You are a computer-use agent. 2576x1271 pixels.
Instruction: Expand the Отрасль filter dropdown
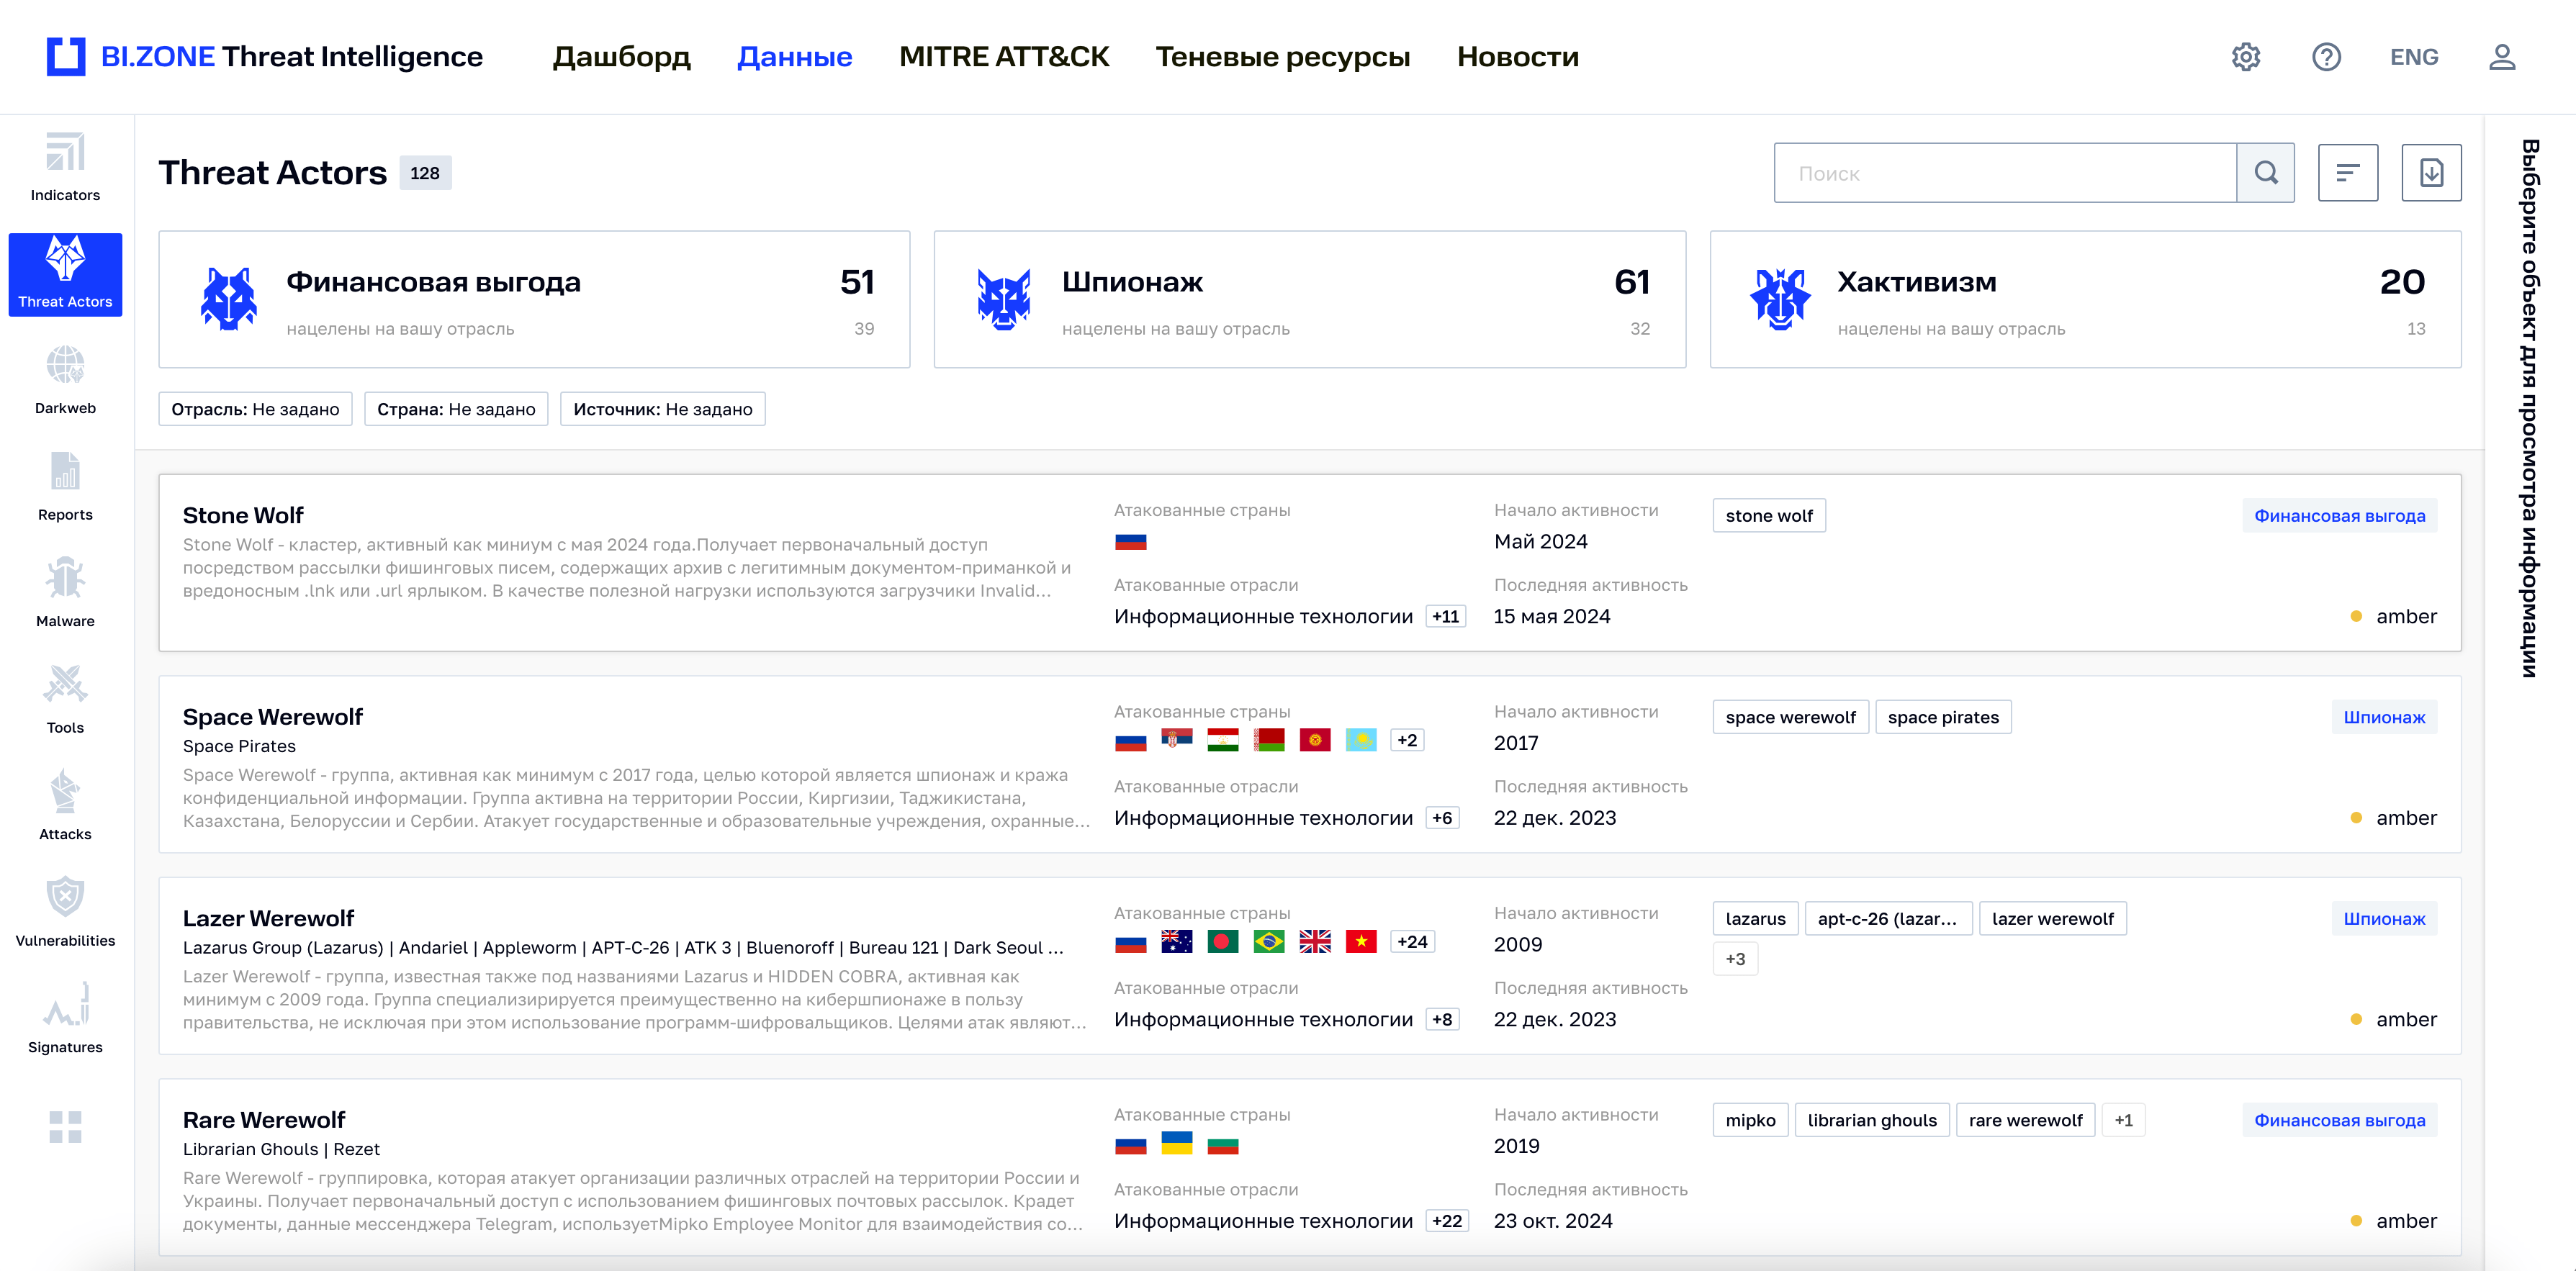[x=255, y=409]
